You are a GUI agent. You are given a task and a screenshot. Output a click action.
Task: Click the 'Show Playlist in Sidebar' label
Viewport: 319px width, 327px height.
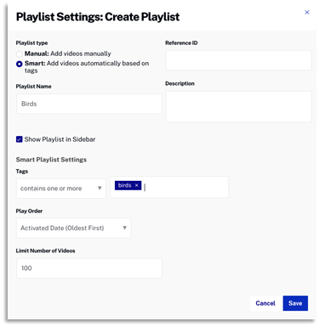tap(60, 139)
